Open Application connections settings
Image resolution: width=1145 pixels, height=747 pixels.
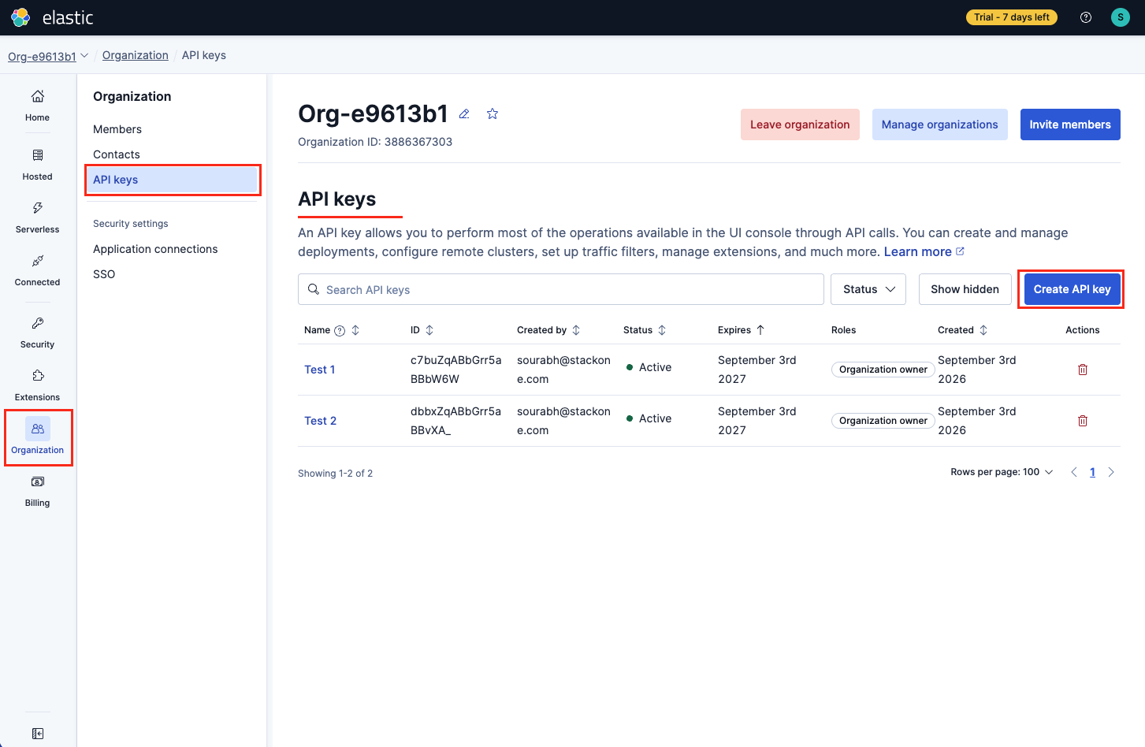click(155, 249)
